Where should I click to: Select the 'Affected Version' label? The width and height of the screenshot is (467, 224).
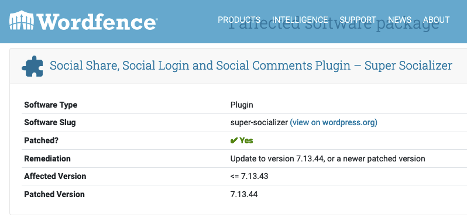[55, 176]
